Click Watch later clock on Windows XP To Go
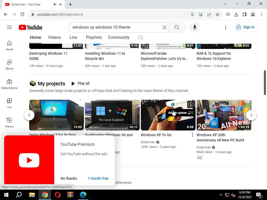The height and width of the screenshot is (200, 267). pos(191,104)
